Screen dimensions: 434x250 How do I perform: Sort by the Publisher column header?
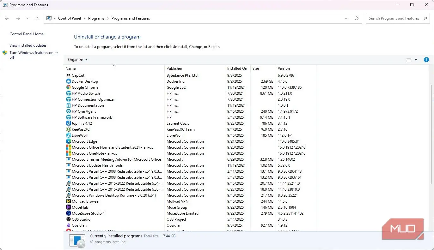pyautogui.click(x=195, y=68)
